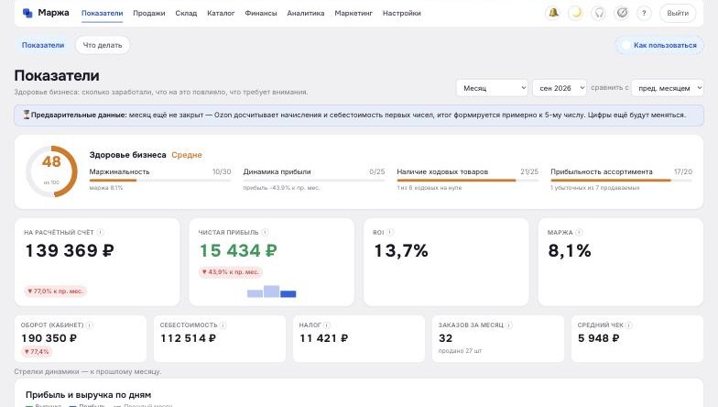Click the 11 421 ₽ tax value
This screenshot has height=407, width=718.
click(324, 338)
